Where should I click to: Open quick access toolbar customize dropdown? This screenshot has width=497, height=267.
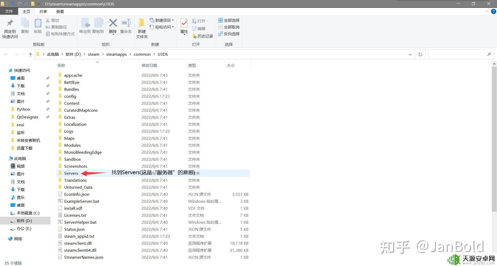pos(39,4)
